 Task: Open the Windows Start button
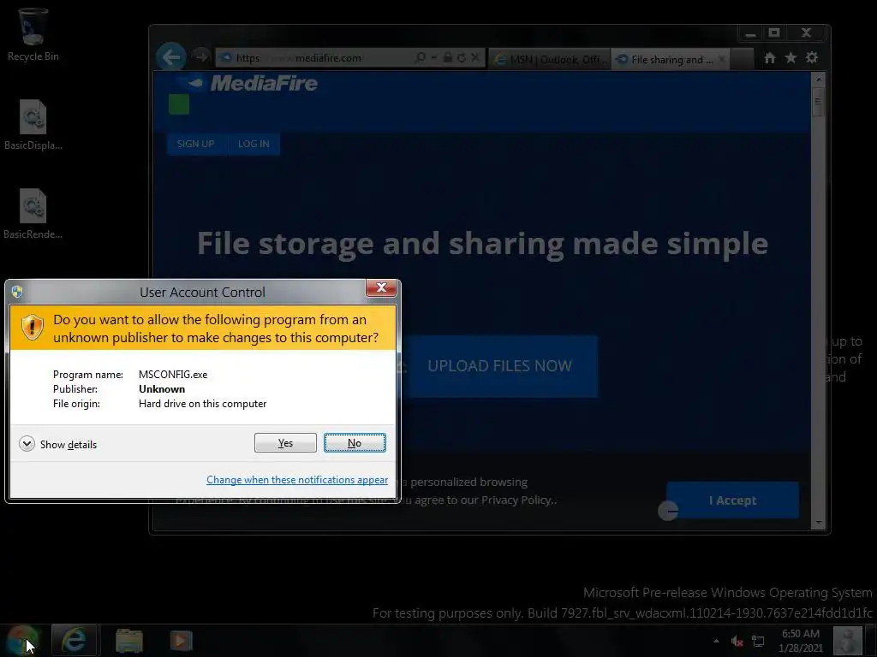point(21,640)
